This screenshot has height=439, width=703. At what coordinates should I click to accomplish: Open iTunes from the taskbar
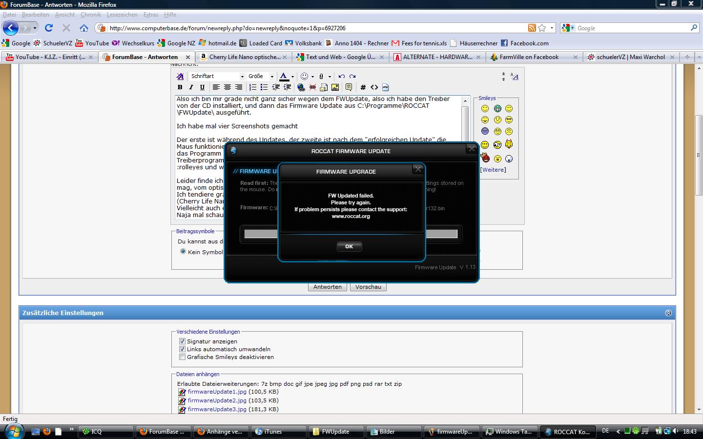(x=278, y=432)
